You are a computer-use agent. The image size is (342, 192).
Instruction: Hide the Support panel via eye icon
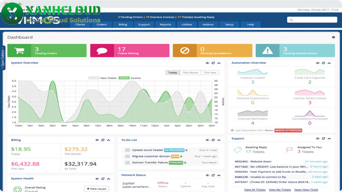[318, 138]
